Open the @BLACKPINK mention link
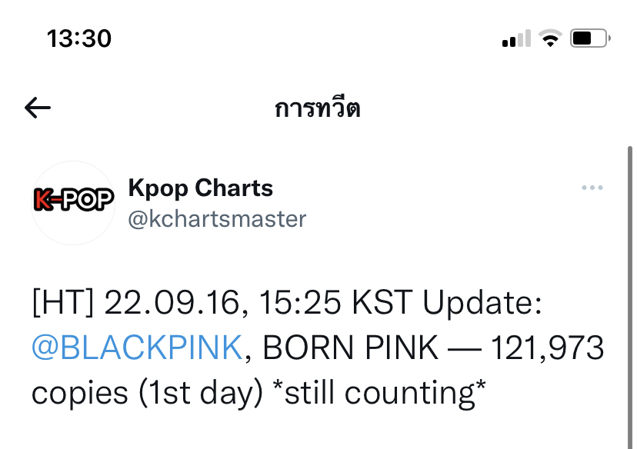This screenshot has width=637, height=449. point(137,348)
